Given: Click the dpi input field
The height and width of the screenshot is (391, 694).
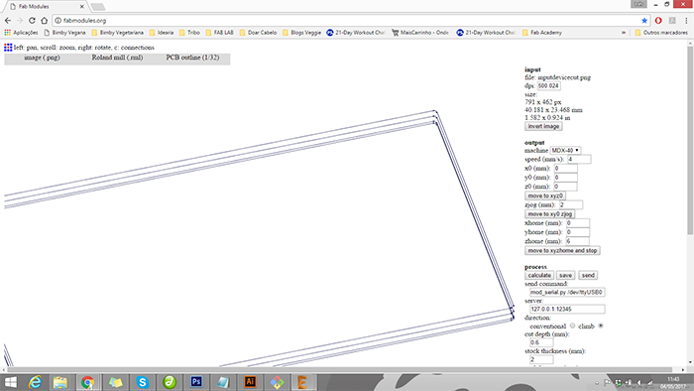Looking at the screenshot, I should pos(549,86).
